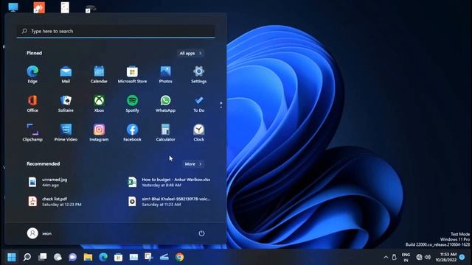Launch the Calendar app

(x=99, y=74)
